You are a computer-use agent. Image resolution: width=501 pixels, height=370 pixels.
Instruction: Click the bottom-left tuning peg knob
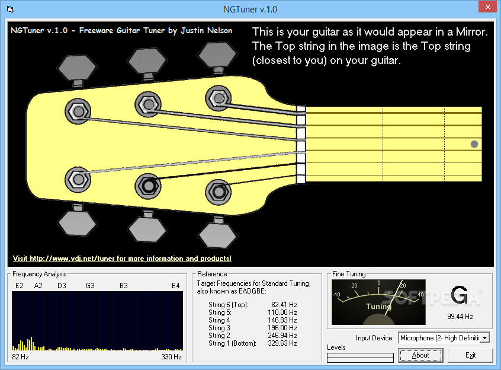pos(78,223)
